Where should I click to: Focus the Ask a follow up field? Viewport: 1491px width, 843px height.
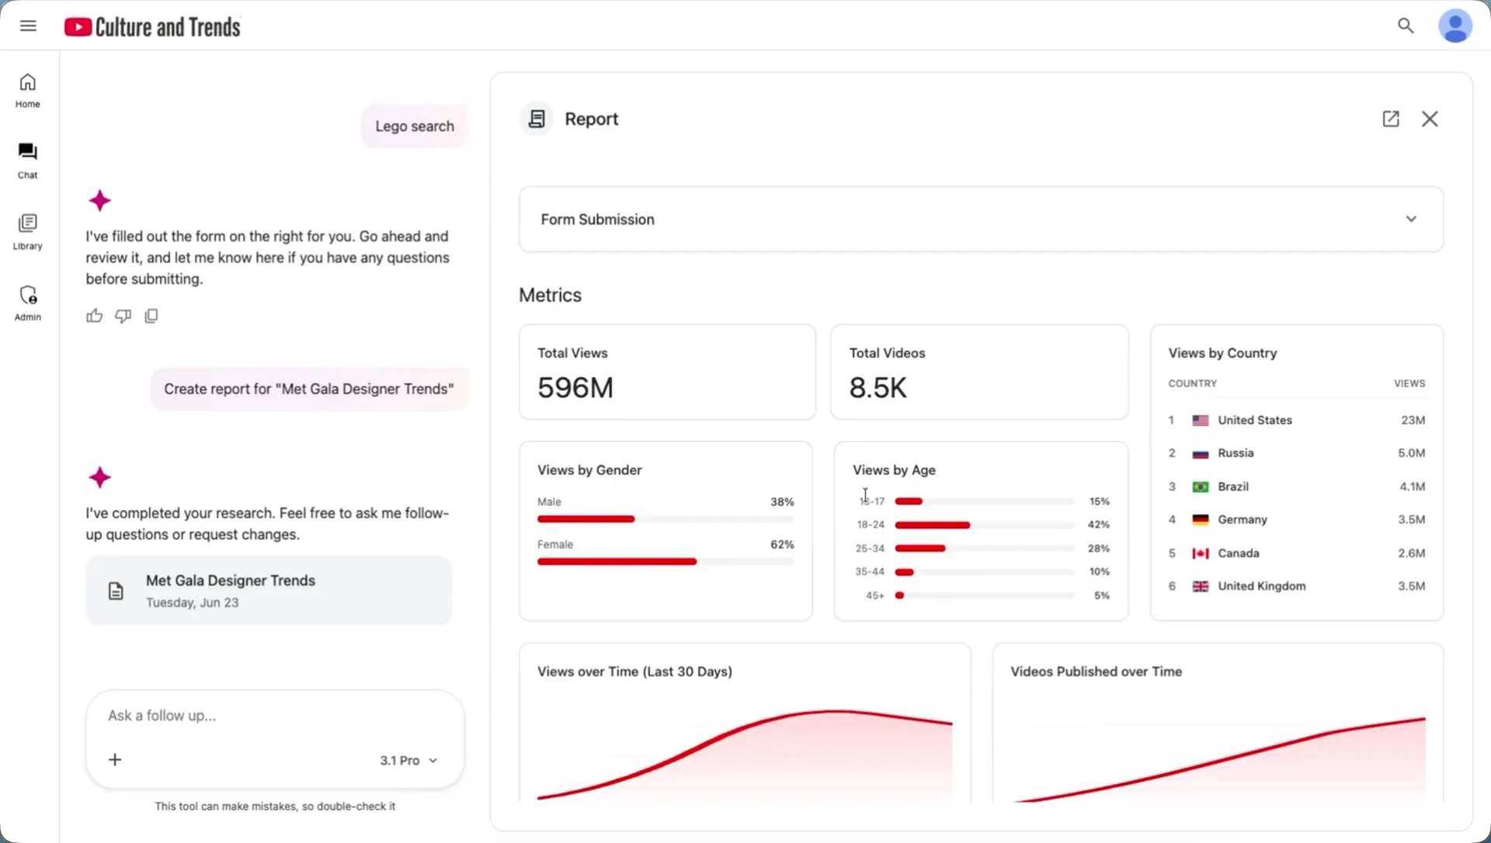coord(275,716)
